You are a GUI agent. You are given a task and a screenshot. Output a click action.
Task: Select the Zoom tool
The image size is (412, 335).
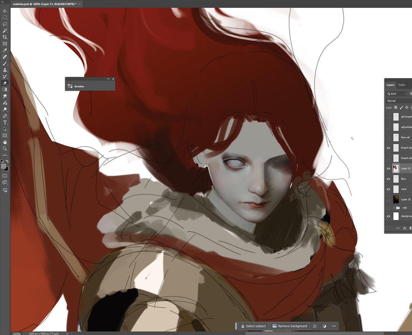[5, 148]
